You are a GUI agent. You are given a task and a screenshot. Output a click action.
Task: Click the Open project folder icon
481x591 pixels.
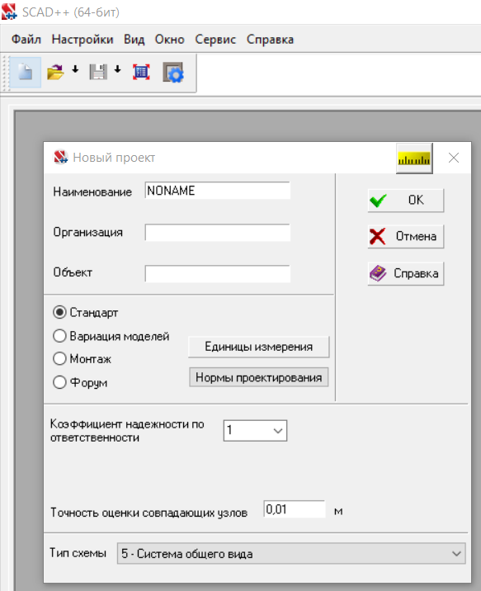pyautogui.click(x=56, y=72)
